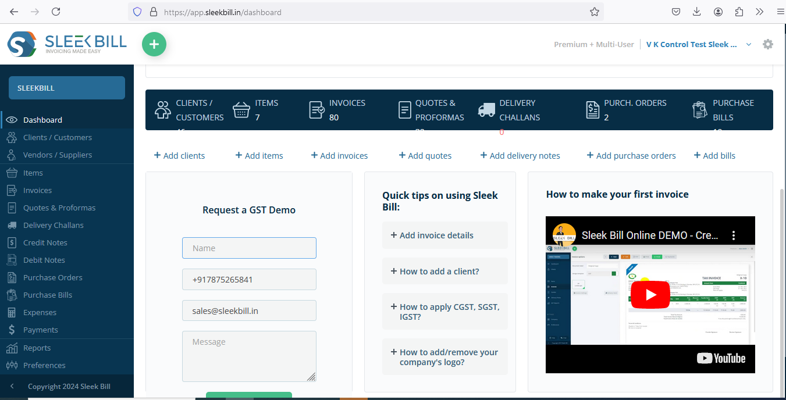This screenshot has height=400, width=786.
Task: Click the Add quotes link
Action: [x=425, y=155]
